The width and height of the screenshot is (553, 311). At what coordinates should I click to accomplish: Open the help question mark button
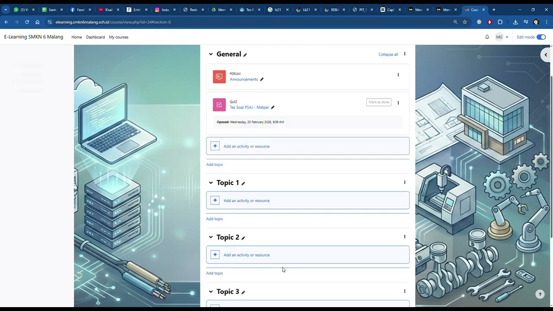pos(540,295)
